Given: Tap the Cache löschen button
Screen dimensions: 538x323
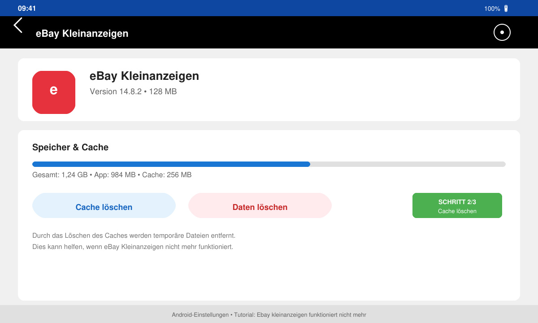Looking at the screenshot, I should click(x=104, y=205).
